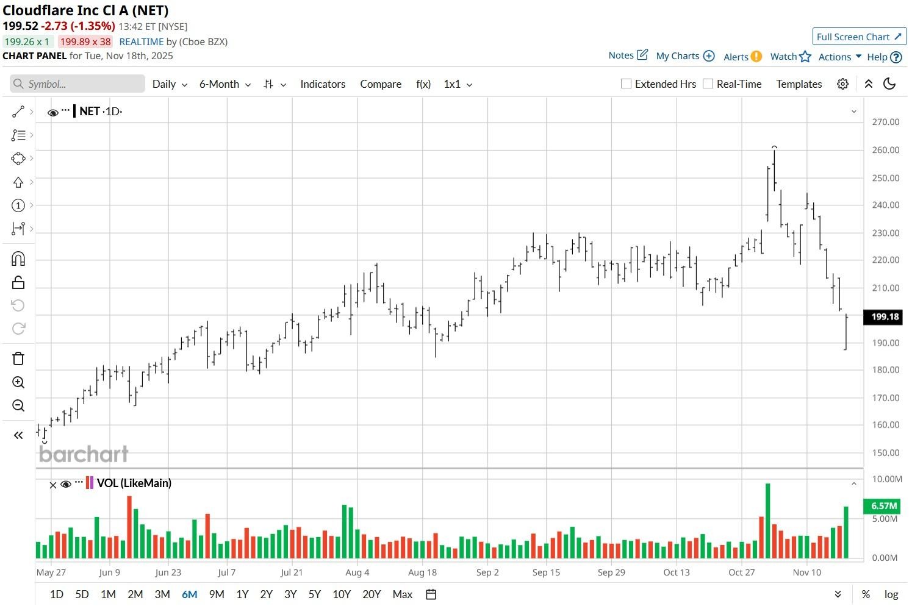Open the f(x) expressions menu

pos(423,84)
